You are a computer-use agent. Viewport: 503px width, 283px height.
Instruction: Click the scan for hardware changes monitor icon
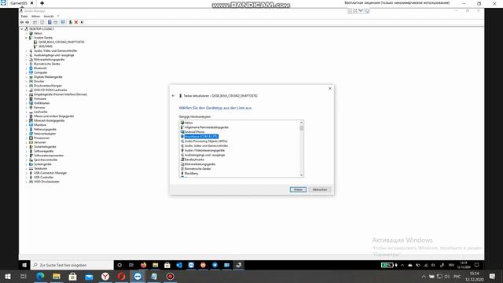coord(63,23)
